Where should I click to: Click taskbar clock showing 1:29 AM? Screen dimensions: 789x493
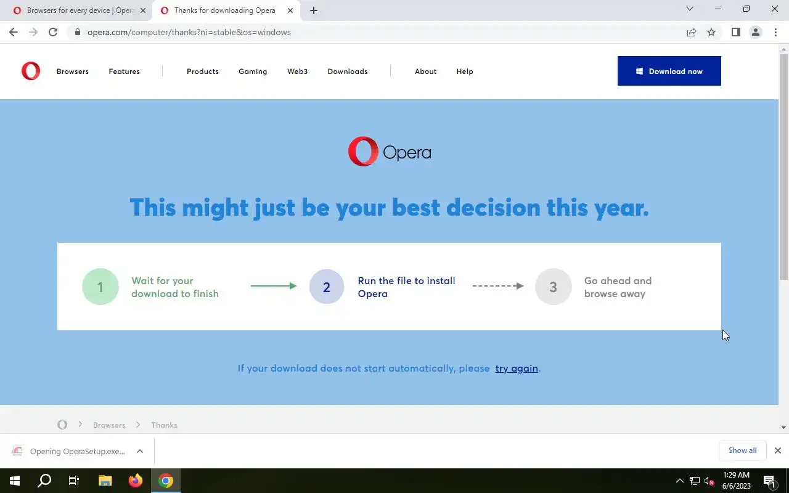click(737, 481)
